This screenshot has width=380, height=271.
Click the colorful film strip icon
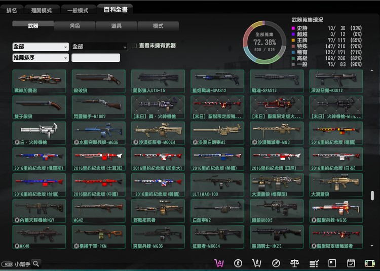[370, 263]
